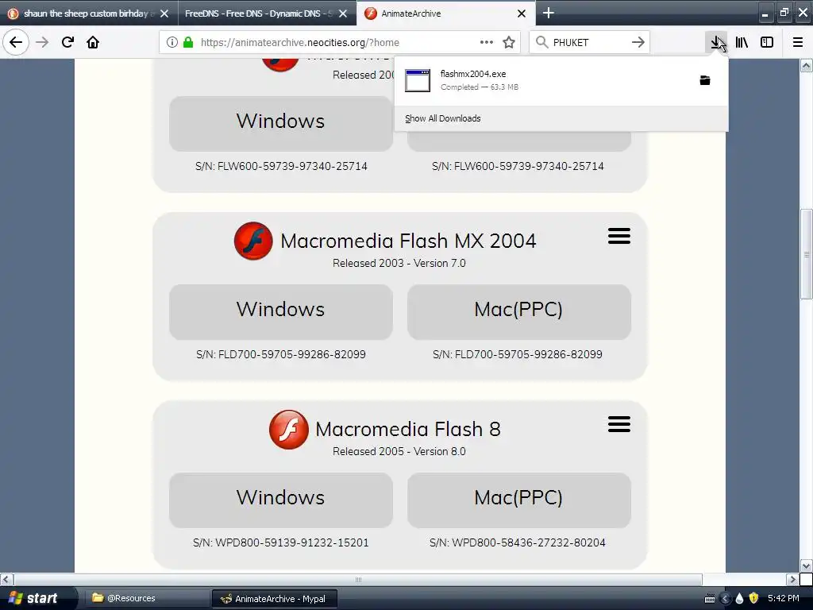The width and height of the screenshot is (813, 610).
Task: Run the PHUKET search with the arrow
Action: pyautogui.click(x=638, y=42)
